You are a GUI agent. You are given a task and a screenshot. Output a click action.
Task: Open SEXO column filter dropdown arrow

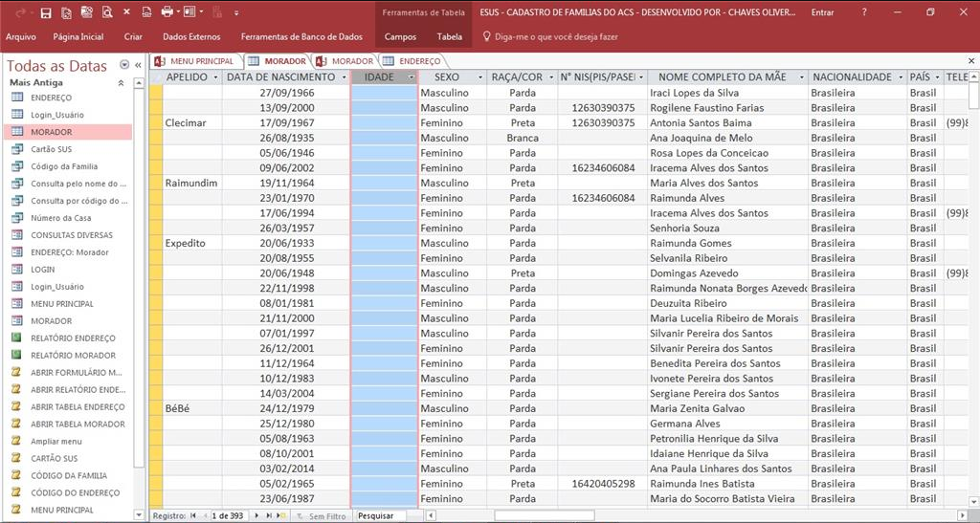click(x=479, y=76)
